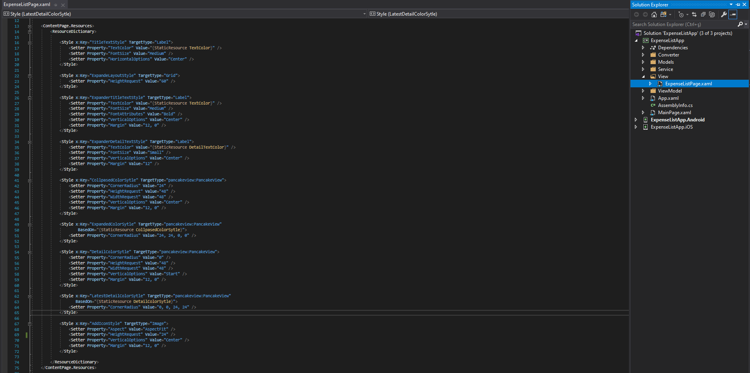Expand the Service folder
The width and height of the screenshot is (750, 373).
643,69
